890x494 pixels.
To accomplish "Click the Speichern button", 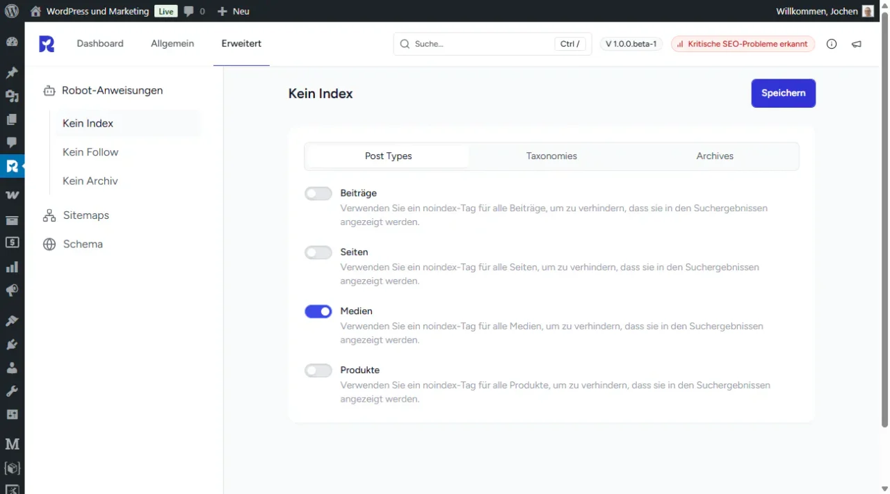I will 783,93.
